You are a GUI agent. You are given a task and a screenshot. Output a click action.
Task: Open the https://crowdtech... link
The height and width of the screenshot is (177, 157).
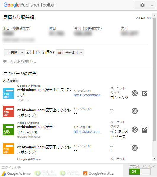tap(89, 95)
